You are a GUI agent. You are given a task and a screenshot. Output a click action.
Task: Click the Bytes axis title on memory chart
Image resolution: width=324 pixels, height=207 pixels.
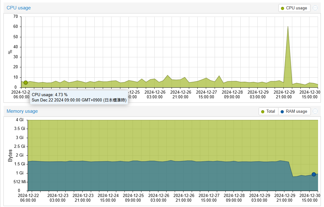10,155
